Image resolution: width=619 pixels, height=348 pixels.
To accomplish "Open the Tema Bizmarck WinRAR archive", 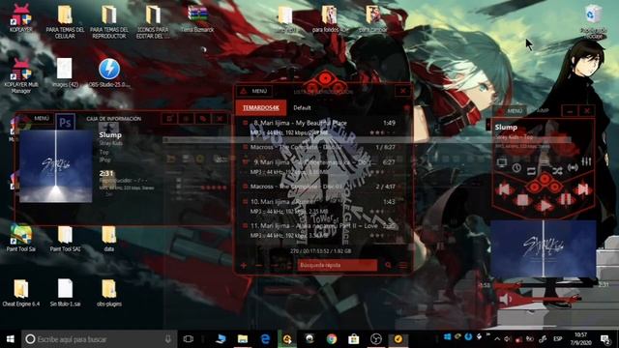I will tap(197, 18).
